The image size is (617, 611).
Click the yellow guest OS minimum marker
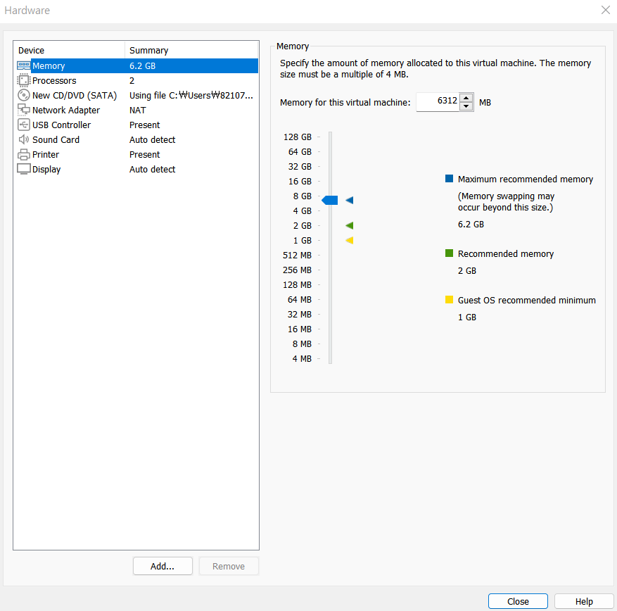(x=350, y=240)
